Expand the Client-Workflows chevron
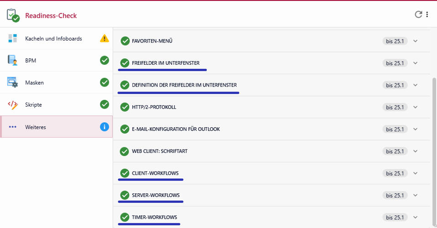 [415, 173]
